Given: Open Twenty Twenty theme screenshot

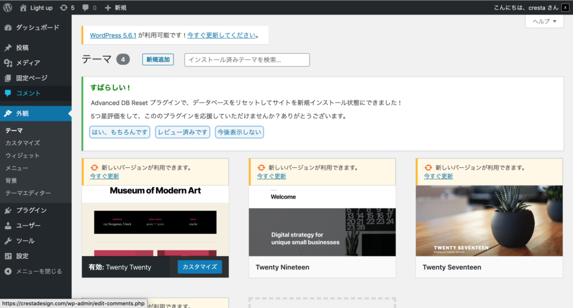Looking at the screenshot, I should coord(156,221).
